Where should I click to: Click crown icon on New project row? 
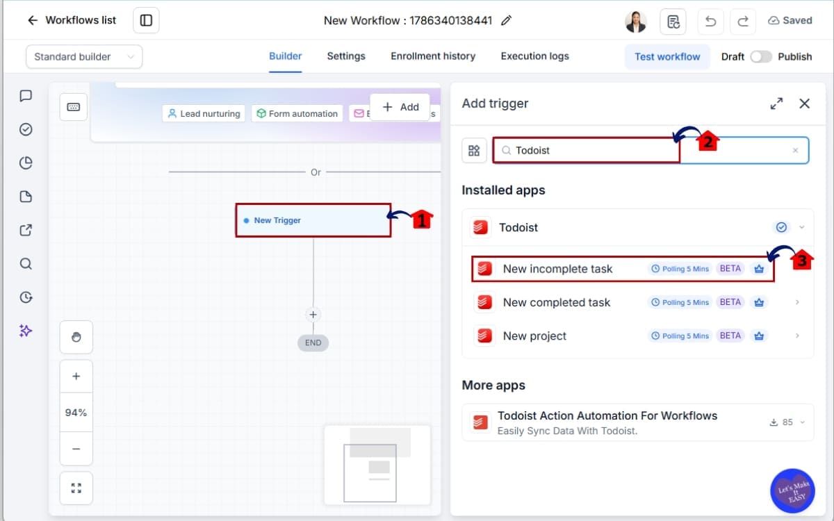coord(759,336)
